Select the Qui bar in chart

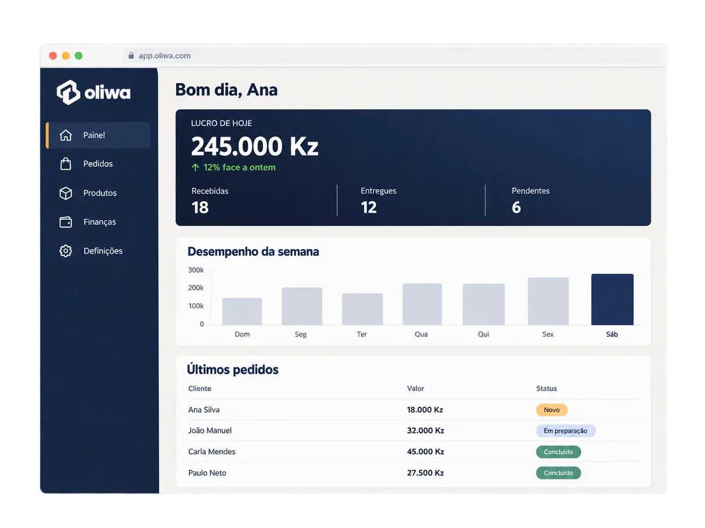point(483,304)
